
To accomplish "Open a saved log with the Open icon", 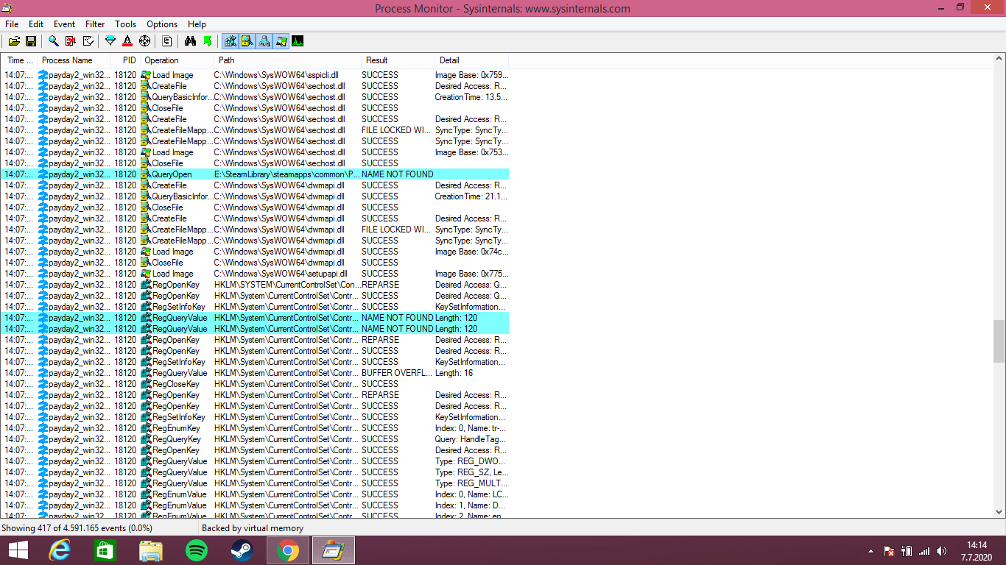I will (x=14, y=41).
